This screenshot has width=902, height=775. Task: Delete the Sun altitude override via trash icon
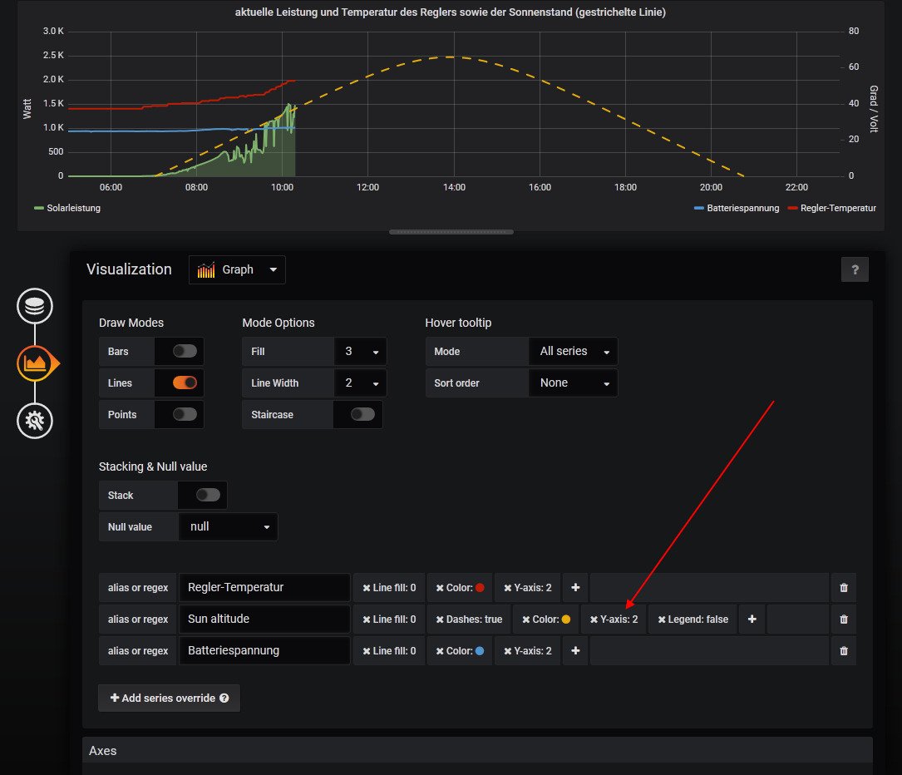pyautogui.click(x=844, y=620)
